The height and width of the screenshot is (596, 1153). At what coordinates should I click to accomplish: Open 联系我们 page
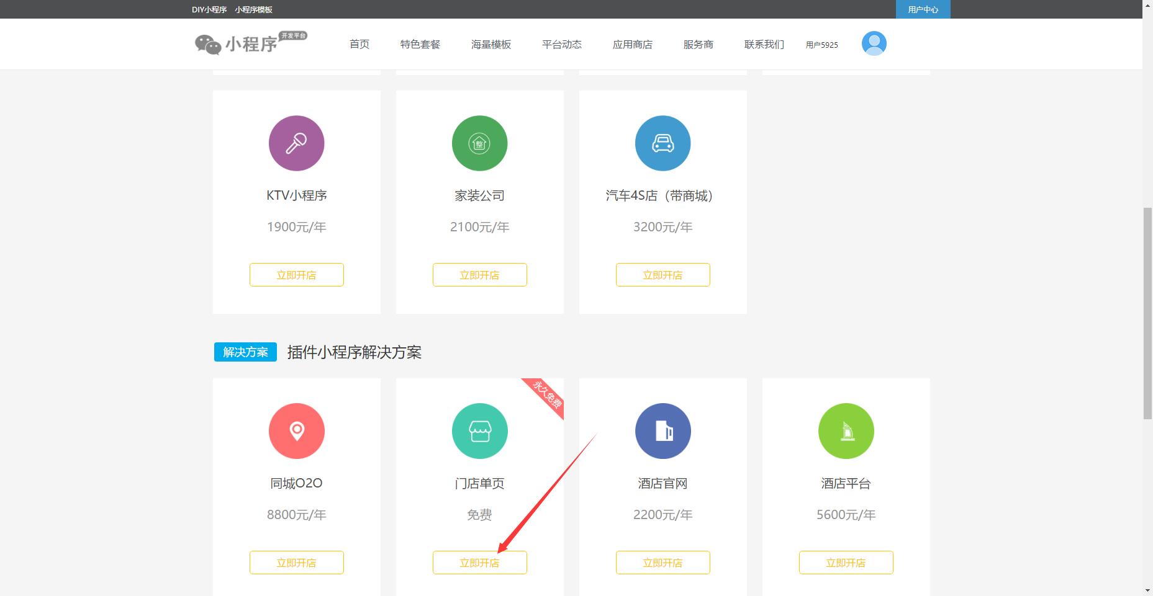tap(764, 44)
